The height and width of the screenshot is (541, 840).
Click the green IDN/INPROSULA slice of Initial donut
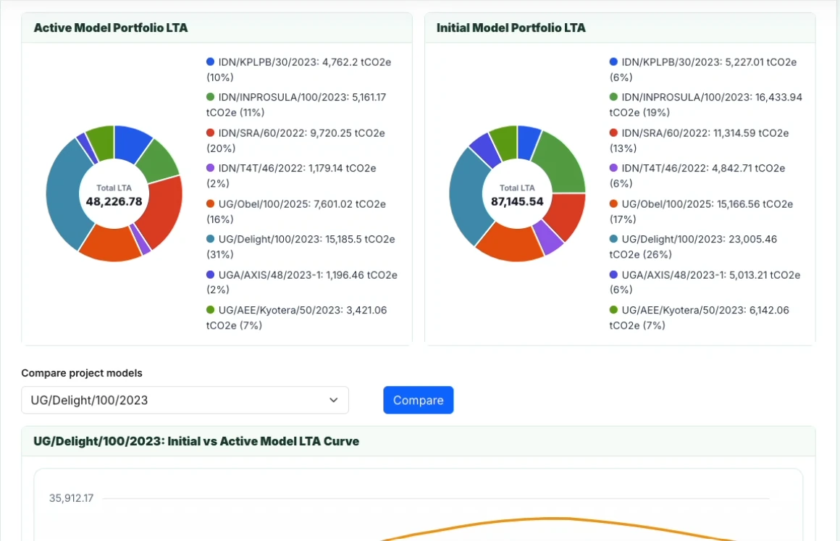563,164
